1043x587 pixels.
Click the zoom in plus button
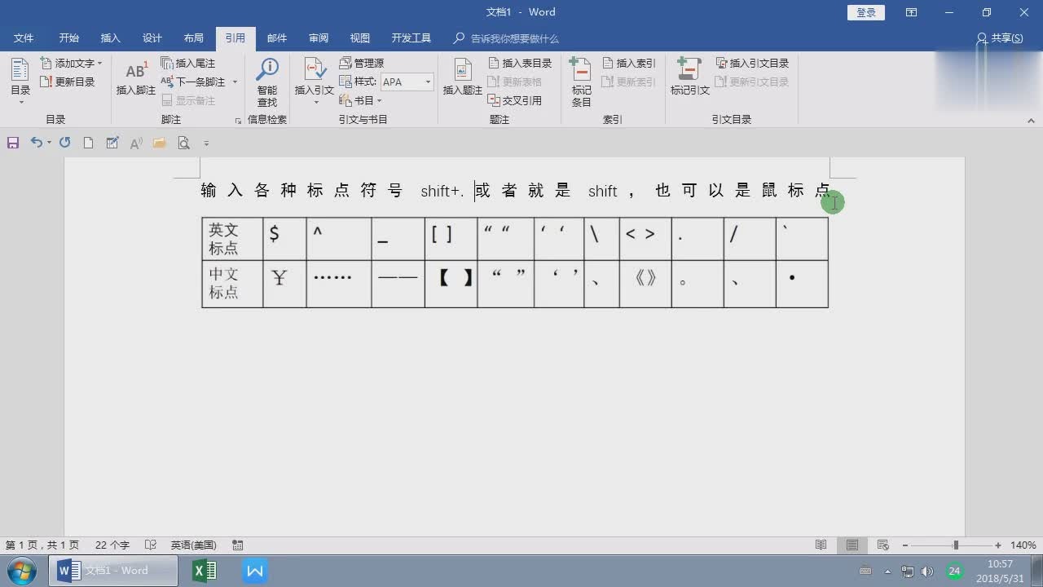pyautogui.click(x=998, y=545)
